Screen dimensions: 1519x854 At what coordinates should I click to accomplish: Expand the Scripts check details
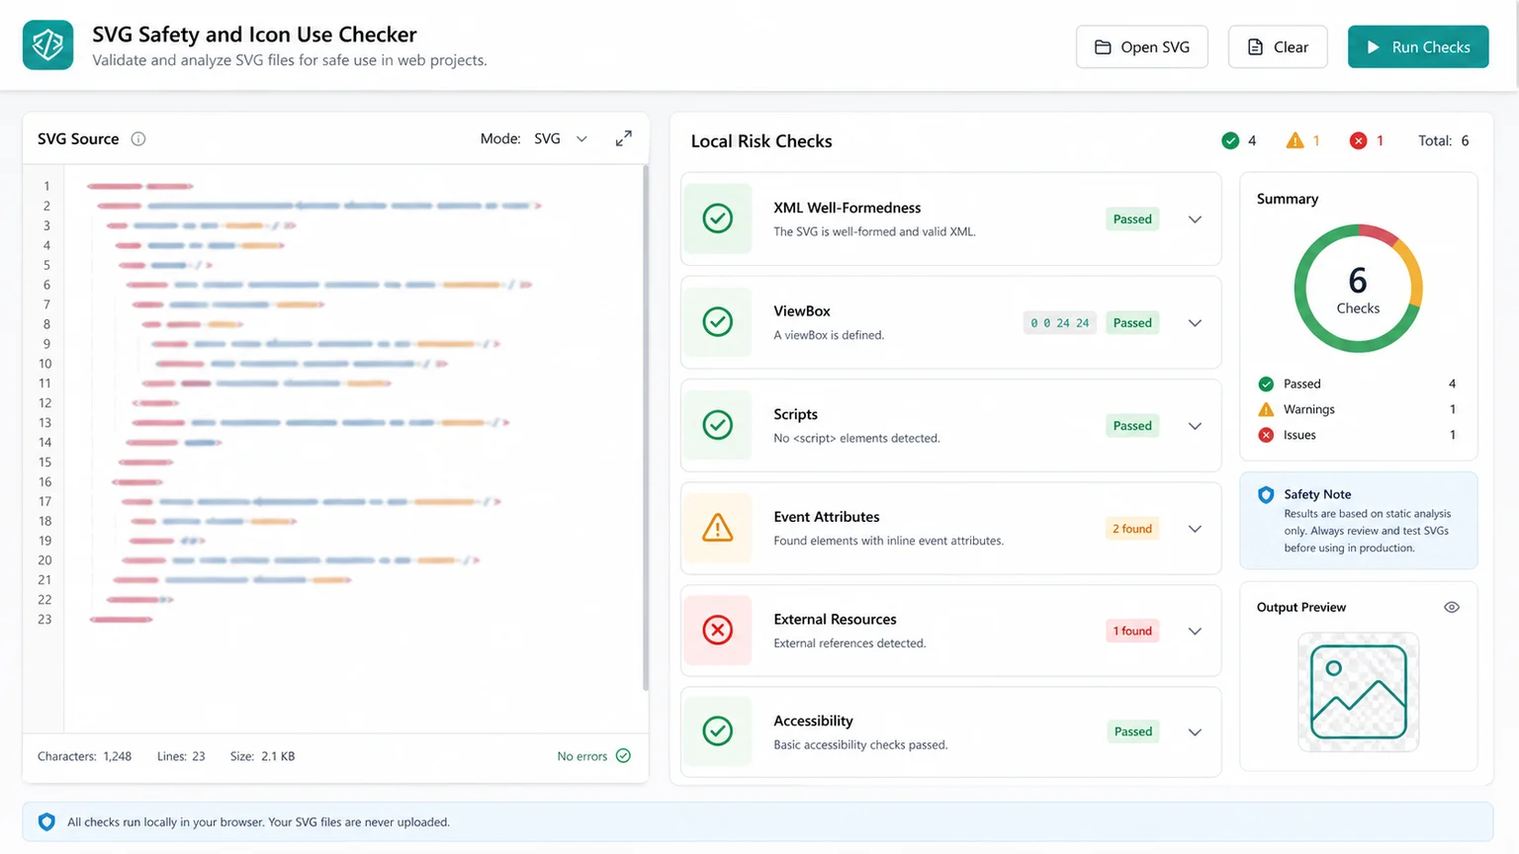tap(1195, 426)
